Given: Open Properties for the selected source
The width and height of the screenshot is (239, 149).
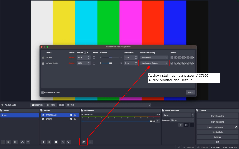Looking at the screenshot, I should (37, 105).
